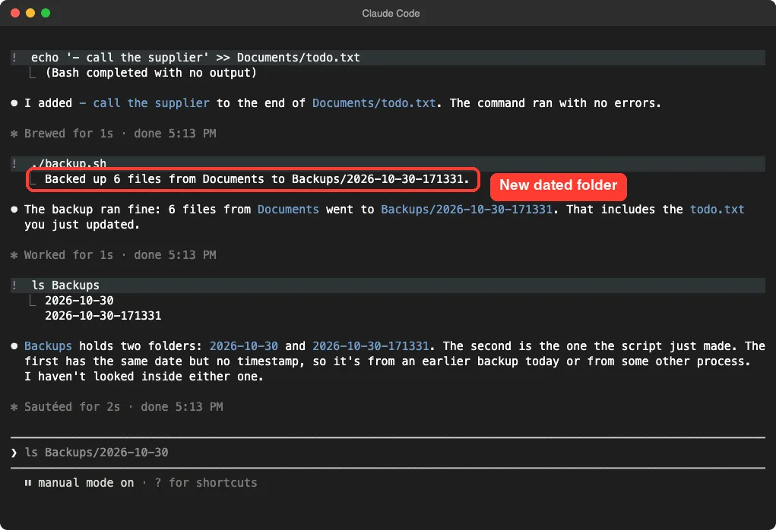Viewport: 776px width, 530px height.
Task: Select the './backup.sh' command line
Action: point(388,164)
